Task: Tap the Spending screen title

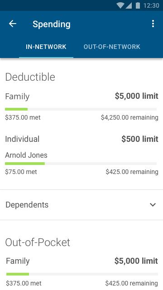Action: point(52,24)
